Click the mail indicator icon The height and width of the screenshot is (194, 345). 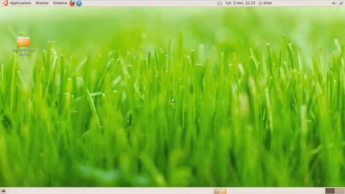(219, 3)
